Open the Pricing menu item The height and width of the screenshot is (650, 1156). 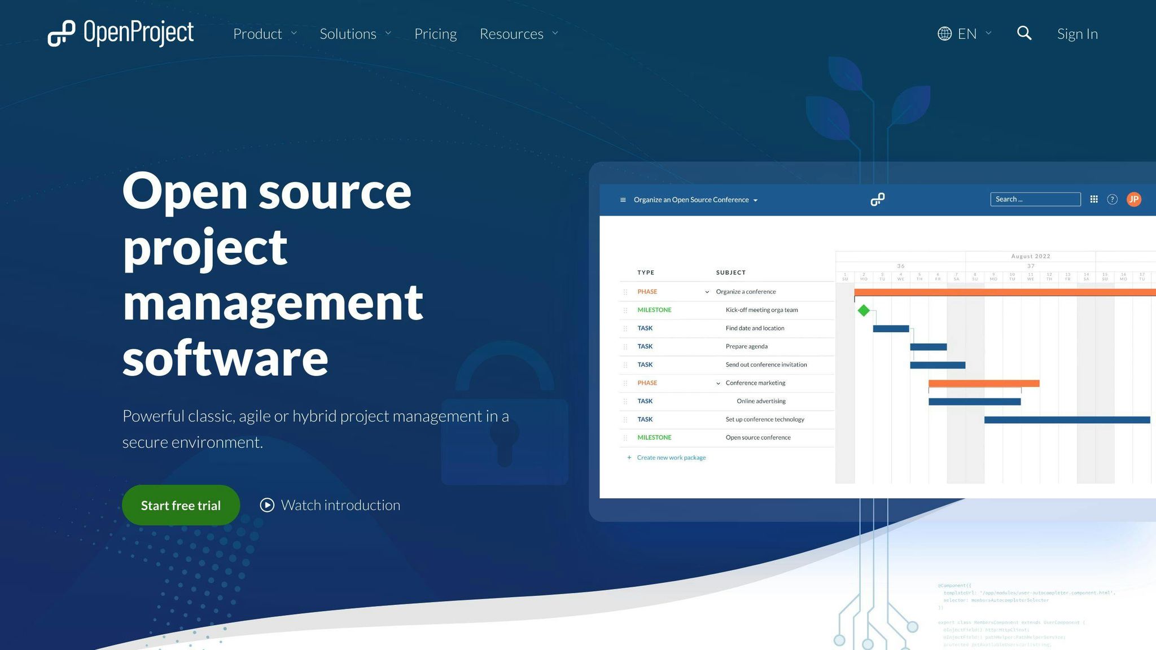435,34
